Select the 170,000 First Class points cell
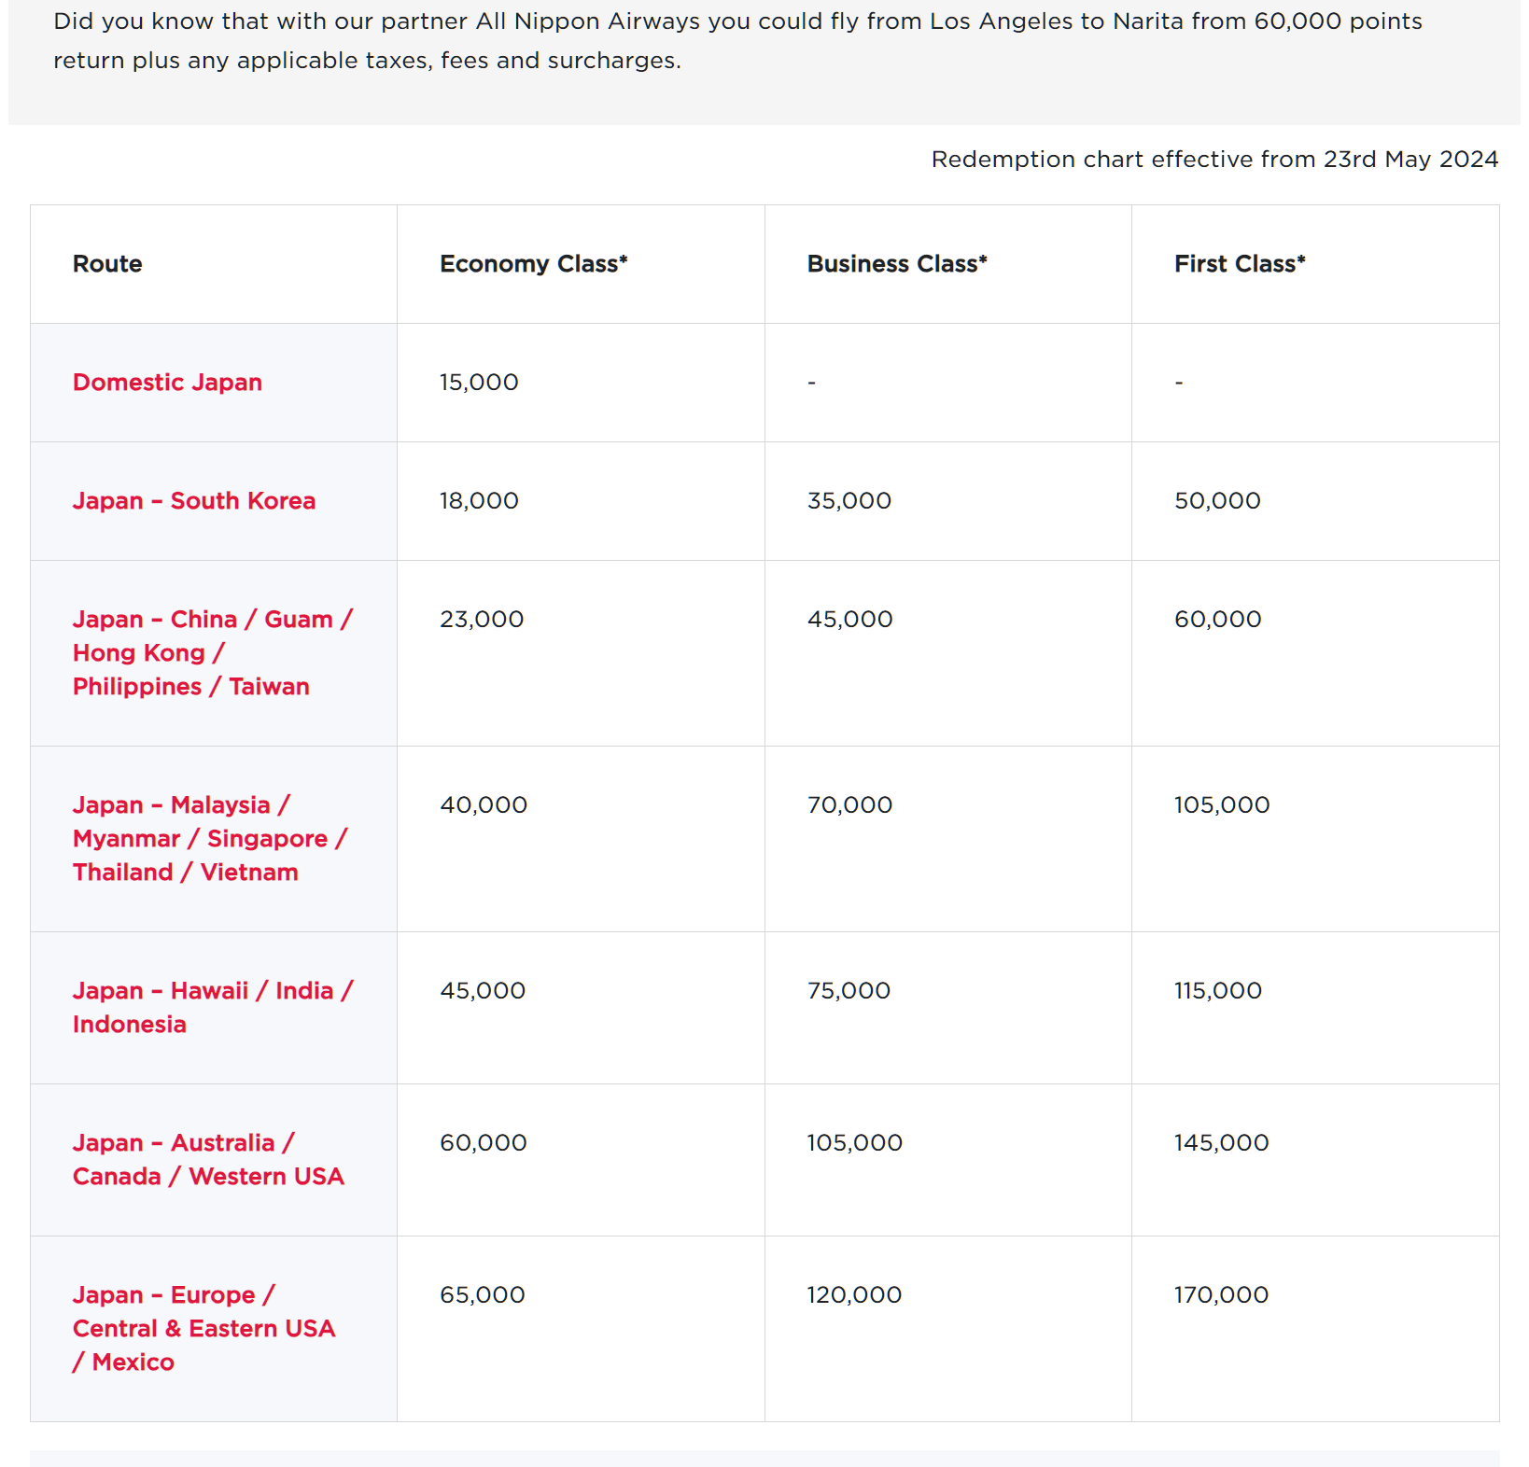 click(x=1221, y=1295)
